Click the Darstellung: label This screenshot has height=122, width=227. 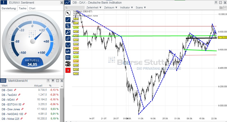click(x=9, y=8)
